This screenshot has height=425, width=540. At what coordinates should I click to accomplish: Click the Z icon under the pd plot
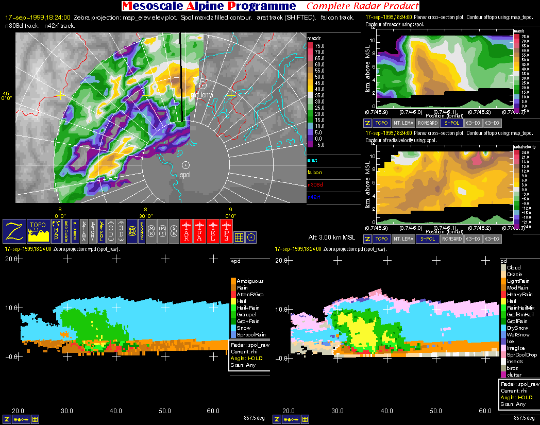pyautogui.click(x=277, y=419)
